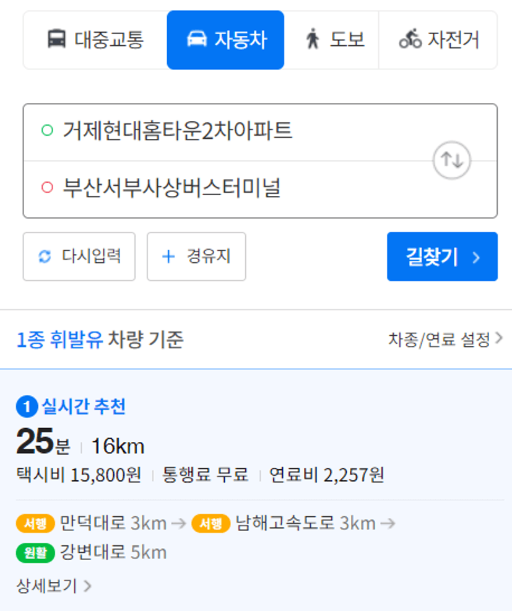
Task: Select the number 1 route badge
Action: pyautogui.click(x=27, y=407)
